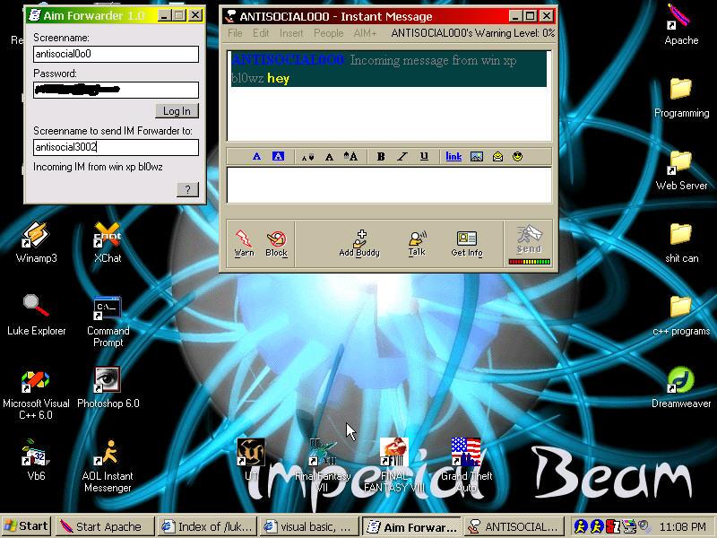Image resolution: width=717 pixels, height=538 pixels.
Task: Select Dreamweaver desktop shortcut
Action: click(681, 388)
